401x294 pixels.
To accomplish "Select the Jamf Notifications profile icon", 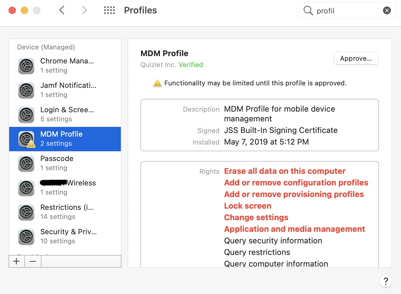I will [26, 90].
